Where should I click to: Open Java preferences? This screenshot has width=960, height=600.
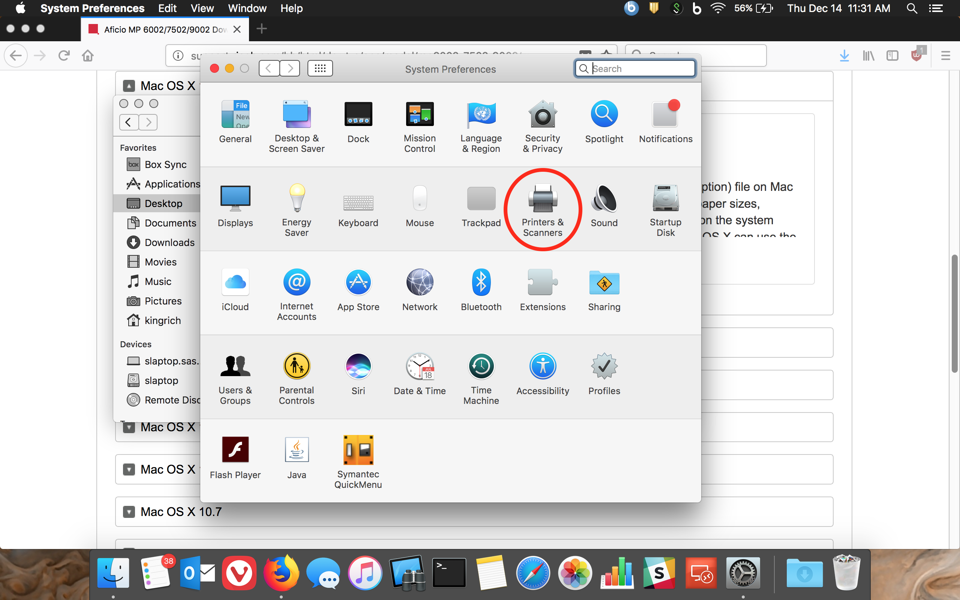point(297,458)
